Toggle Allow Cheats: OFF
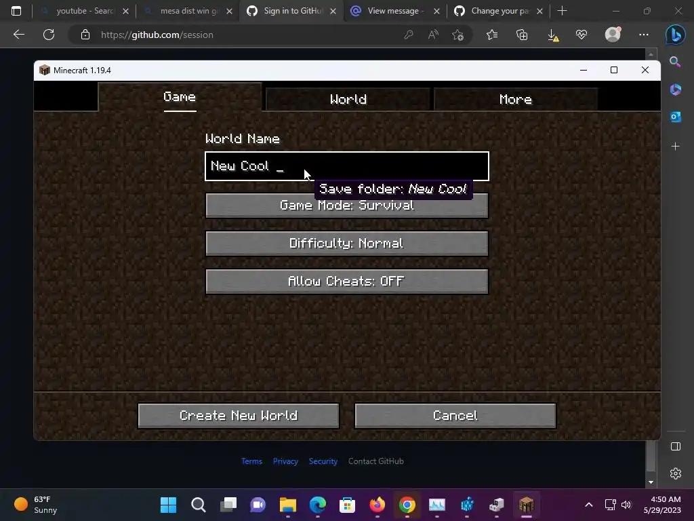 [x=347, y=282]
